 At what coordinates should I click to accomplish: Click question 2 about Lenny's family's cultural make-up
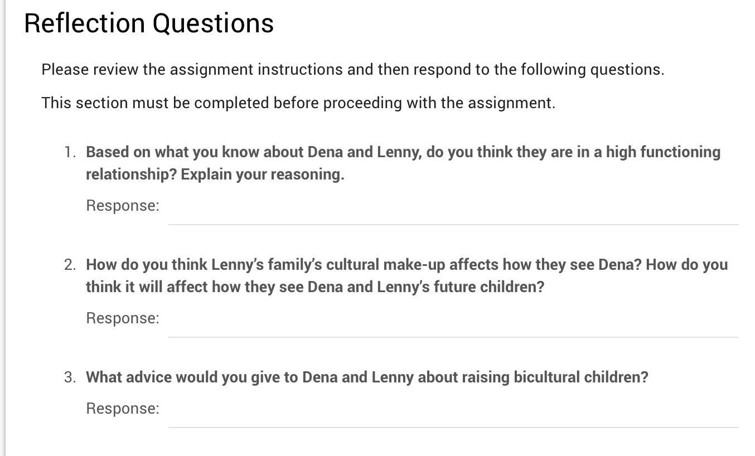tap(406, 275)
